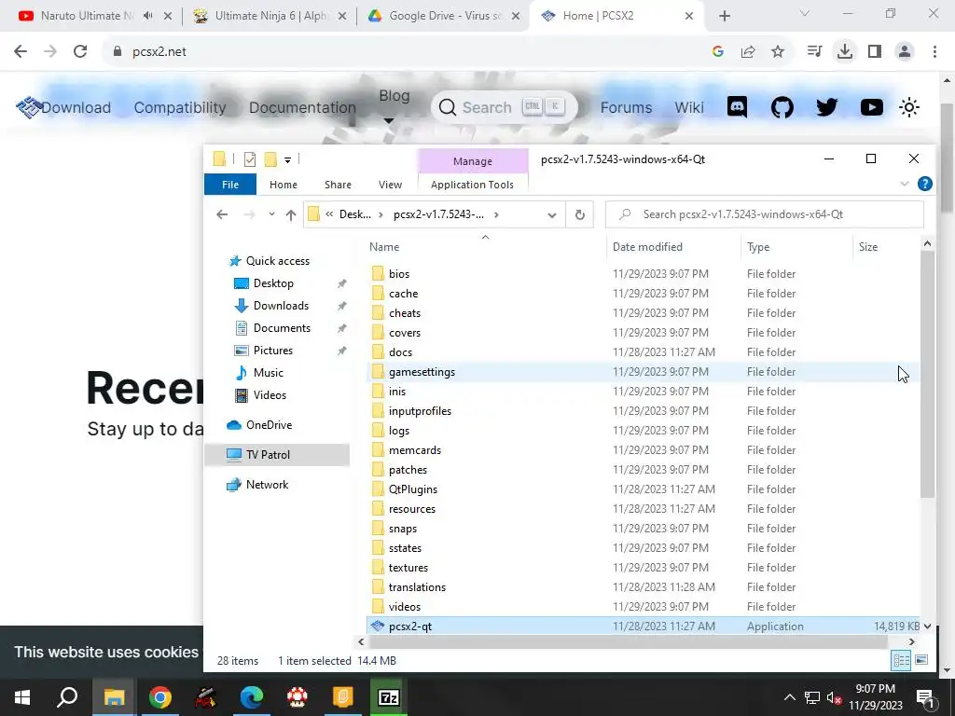Screen dimensions: 955x716
Task: Click Chrome's back arrow
Action: coord(21,52)
